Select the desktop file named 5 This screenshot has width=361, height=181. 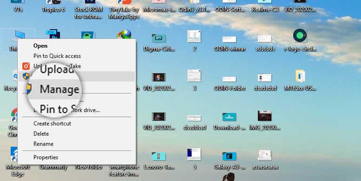[194, 159]
